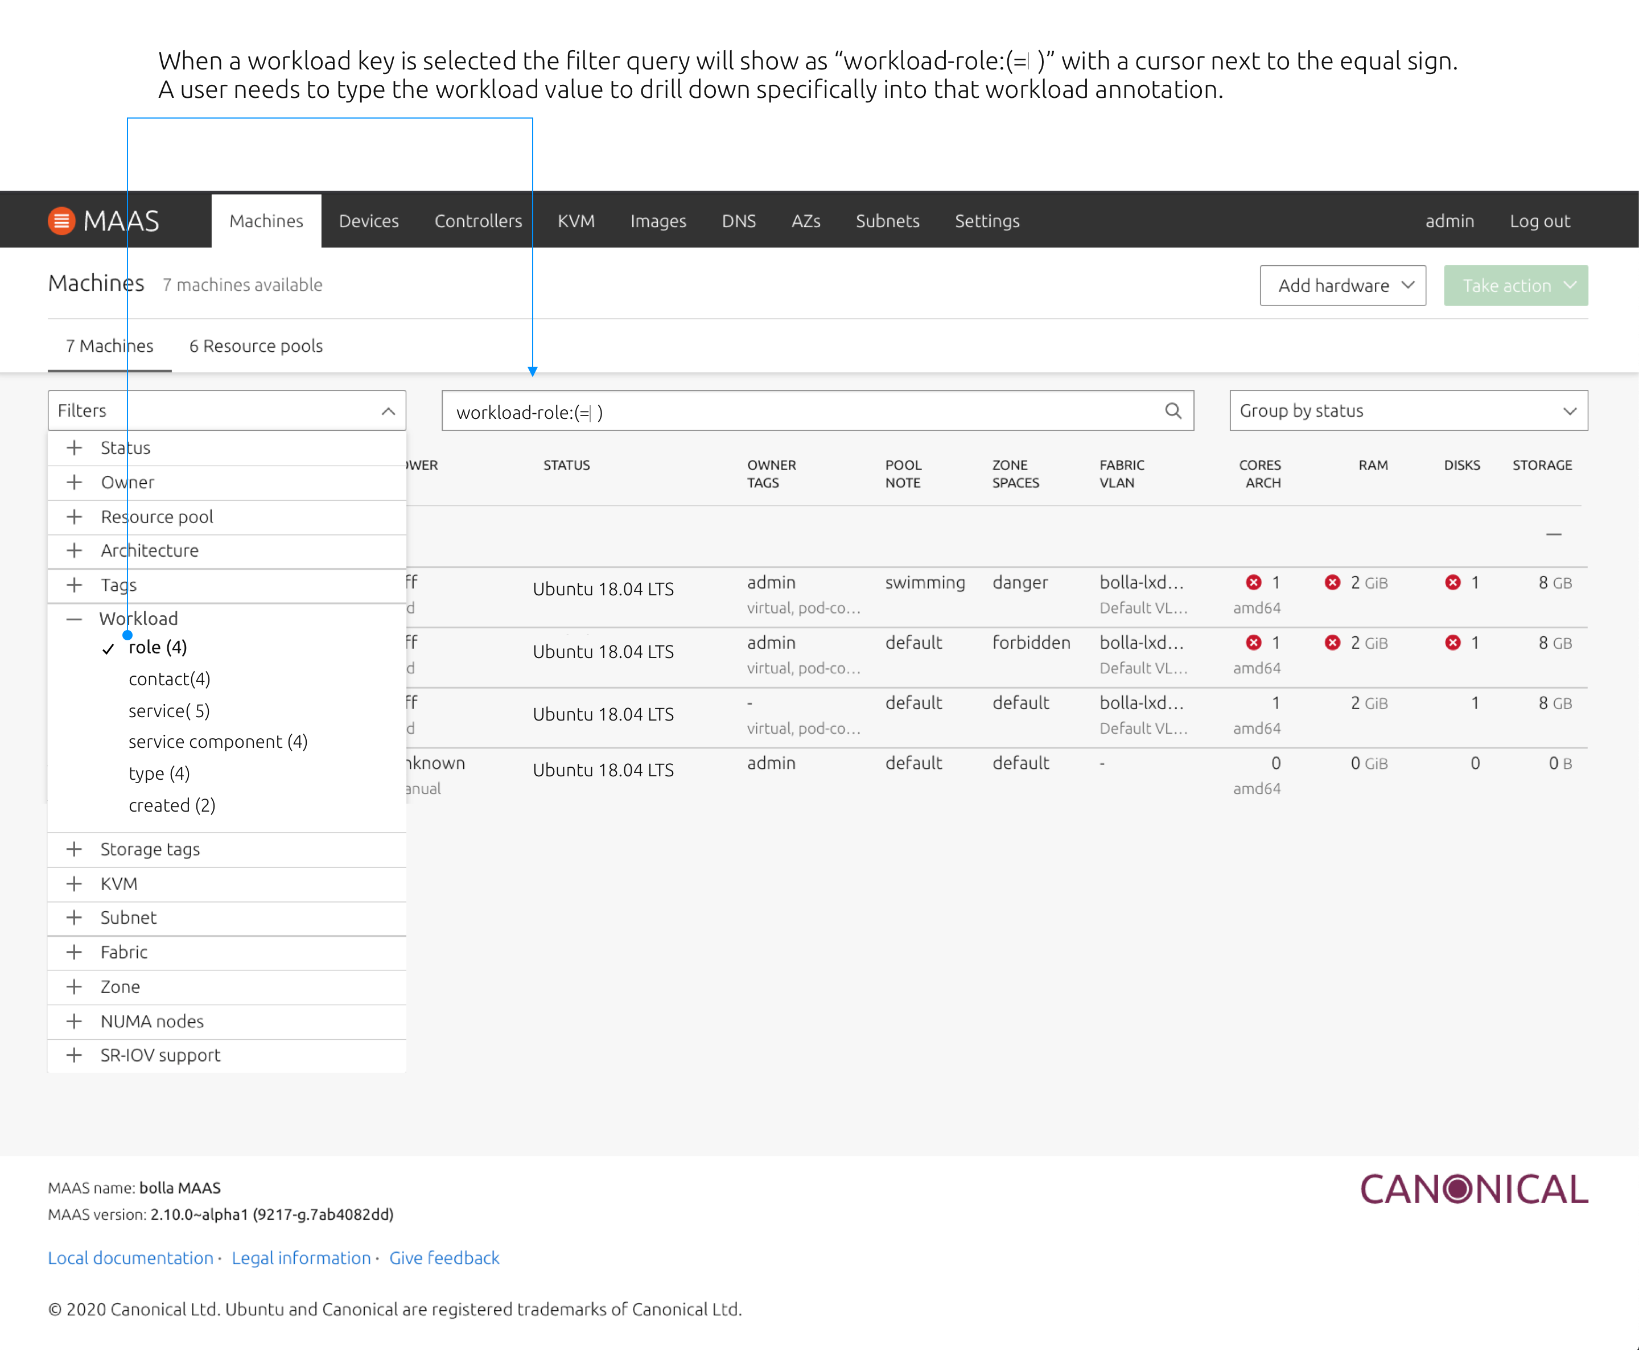
Task: Select the service component (4) filter
Action: [218, 742]
